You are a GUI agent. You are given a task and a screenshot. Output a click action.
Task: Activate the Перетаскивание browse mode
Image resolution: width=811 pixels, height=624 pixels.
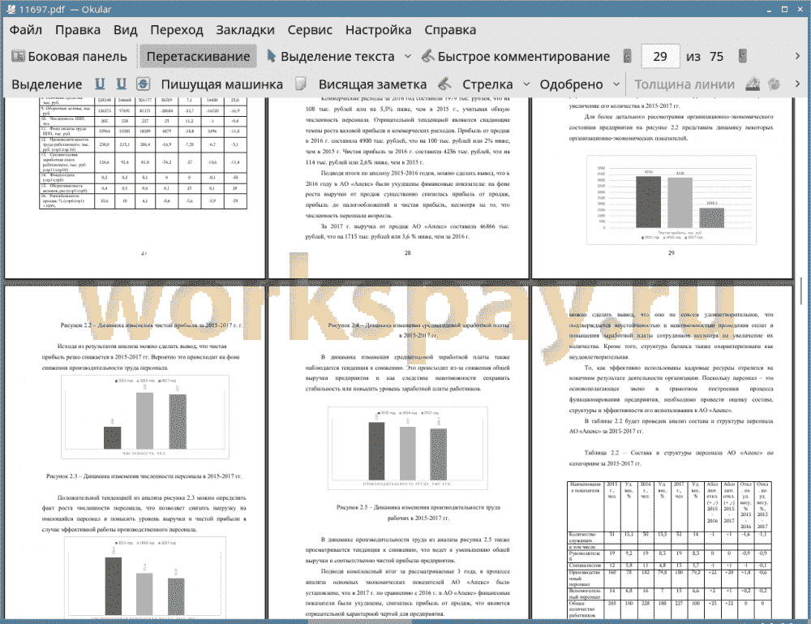tap(198, 57)
